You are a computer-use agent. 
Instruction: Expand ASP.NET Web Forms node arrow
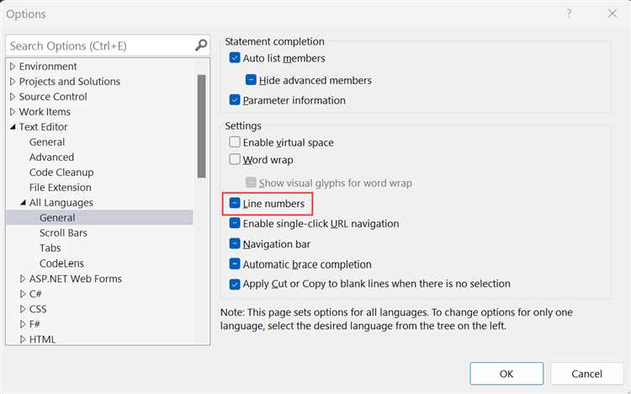(23, 279)
